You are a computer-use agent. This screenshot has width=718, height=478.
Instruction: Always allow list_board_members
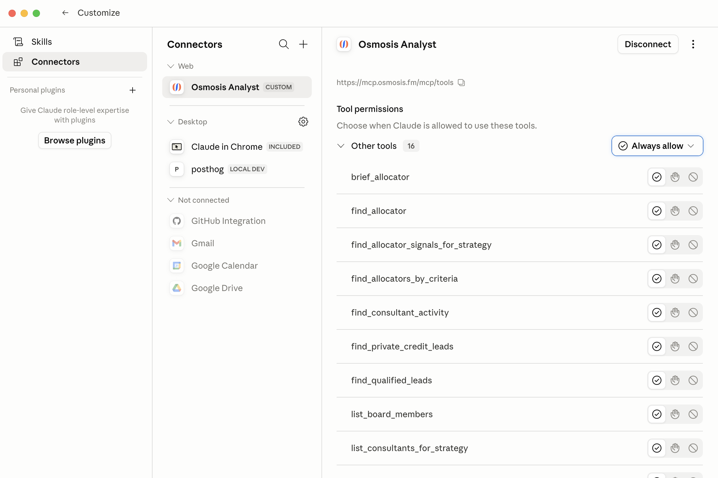click(x=657, y=414)
